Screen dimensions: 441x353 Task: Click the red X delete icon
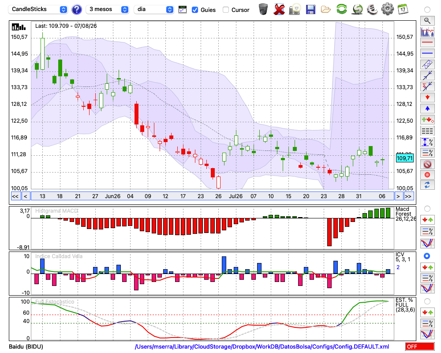coord(279,9)
